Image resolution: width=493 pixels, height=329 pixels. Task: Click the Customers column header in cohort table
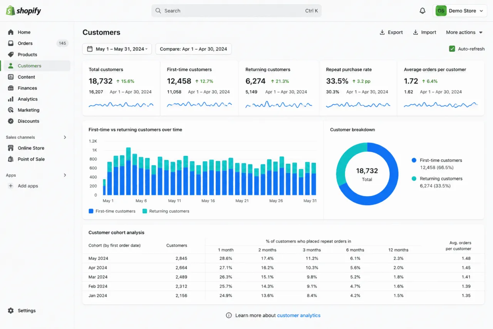[177, 245]
